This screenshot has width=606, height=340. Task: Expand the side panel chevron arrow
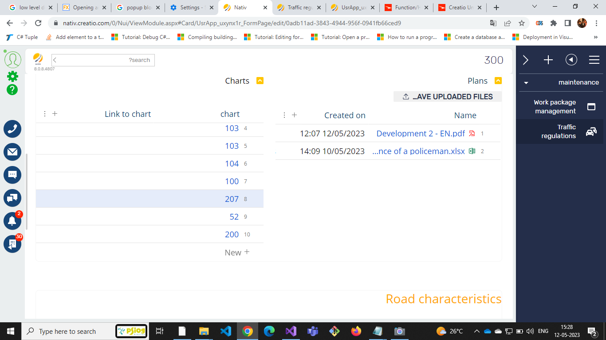tap(526, 60)
